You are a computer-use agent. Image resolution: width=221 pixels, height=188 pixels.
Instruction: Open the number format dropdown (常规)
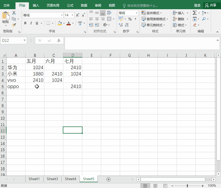point(136,13)
